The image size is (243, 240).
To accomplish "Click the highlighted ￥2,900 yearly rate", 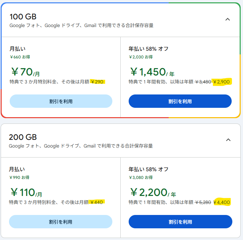I will pyautogui.click(x=221, y=82).
